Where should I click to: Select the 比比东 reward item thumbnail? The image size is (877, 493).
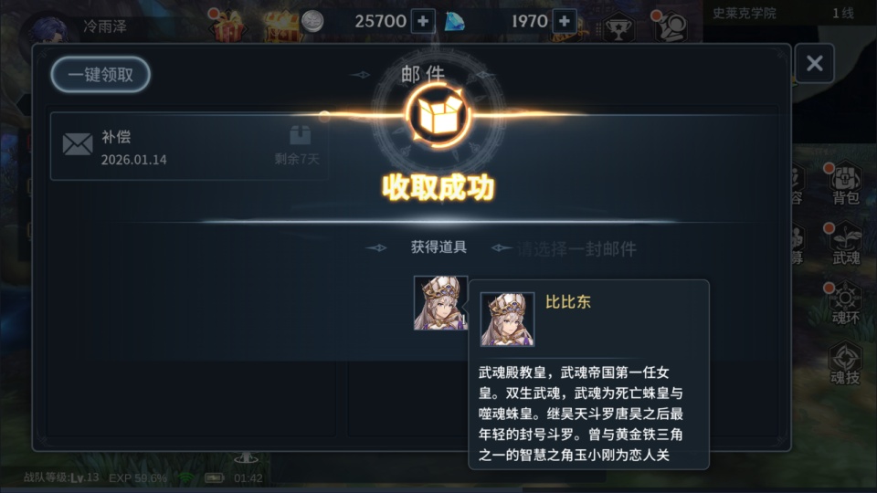click(440, 303)
